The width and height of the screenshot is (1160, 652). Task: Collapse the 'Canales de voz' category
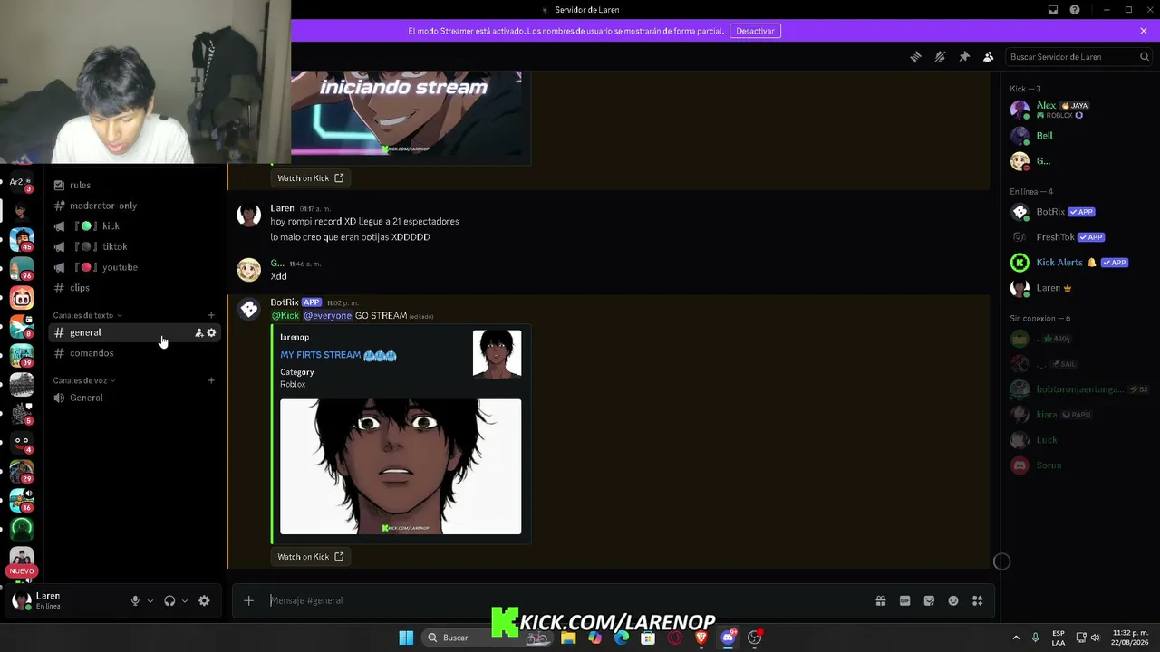coord(83,380)
